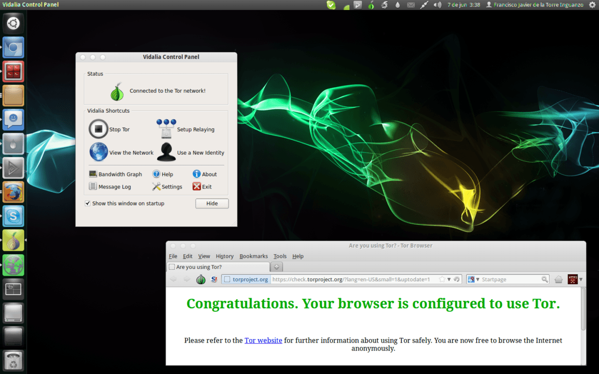This screenshot has width=599, height=374.
Task: Click the Stop Tor icon
Action: click(x=99, y=129)
